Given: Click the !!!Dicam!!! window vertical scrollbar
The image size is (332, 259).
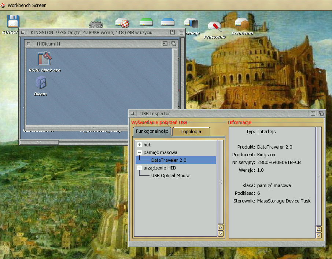Looking at the screenshot, I should (175, 83).
